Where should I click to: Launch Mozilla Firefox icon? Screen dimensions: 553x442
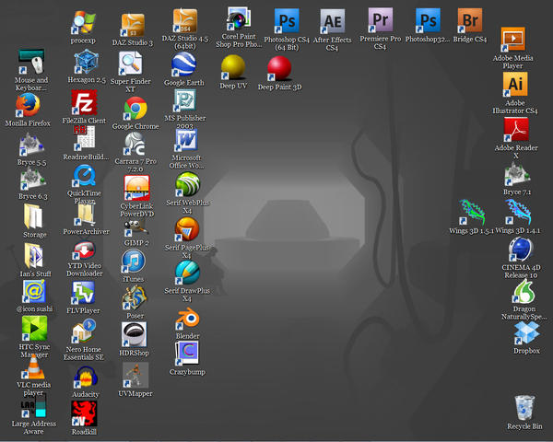pos(28,105)
